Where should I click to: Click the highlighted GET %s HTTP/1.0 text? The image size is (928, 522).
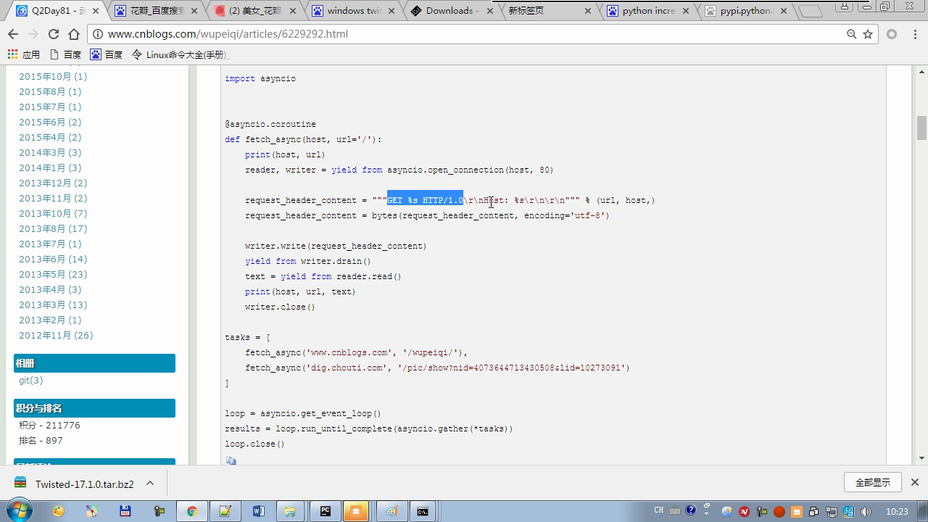(x=425, y=200)
